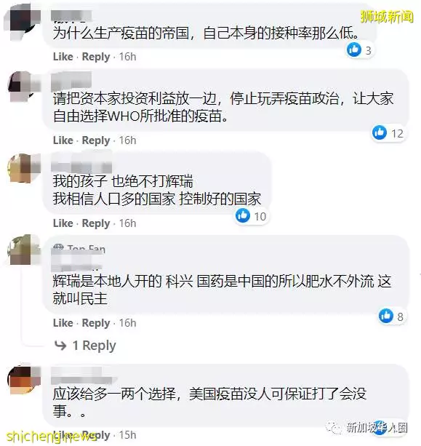Viewport: 421px width, 446px height.
Task: Open the first commenter's profile avatar
Action: coord(23,21)
